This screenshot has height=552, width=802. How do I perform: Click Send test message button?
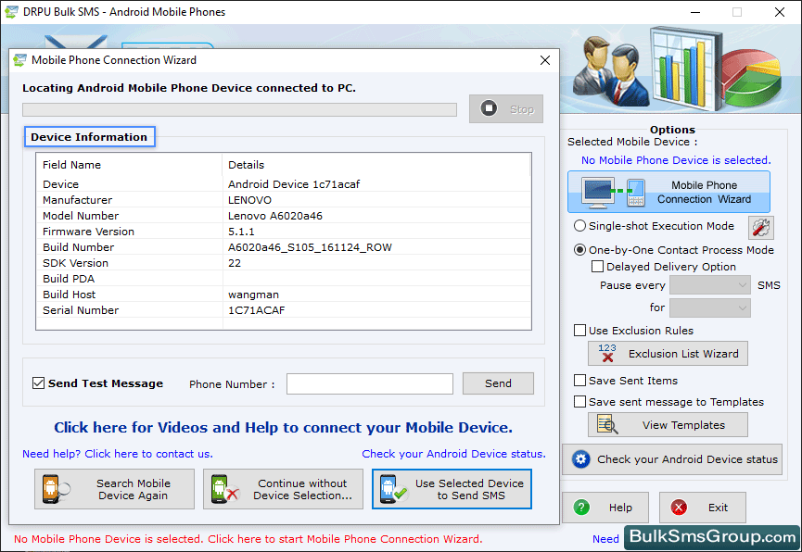tap(498, 383)
